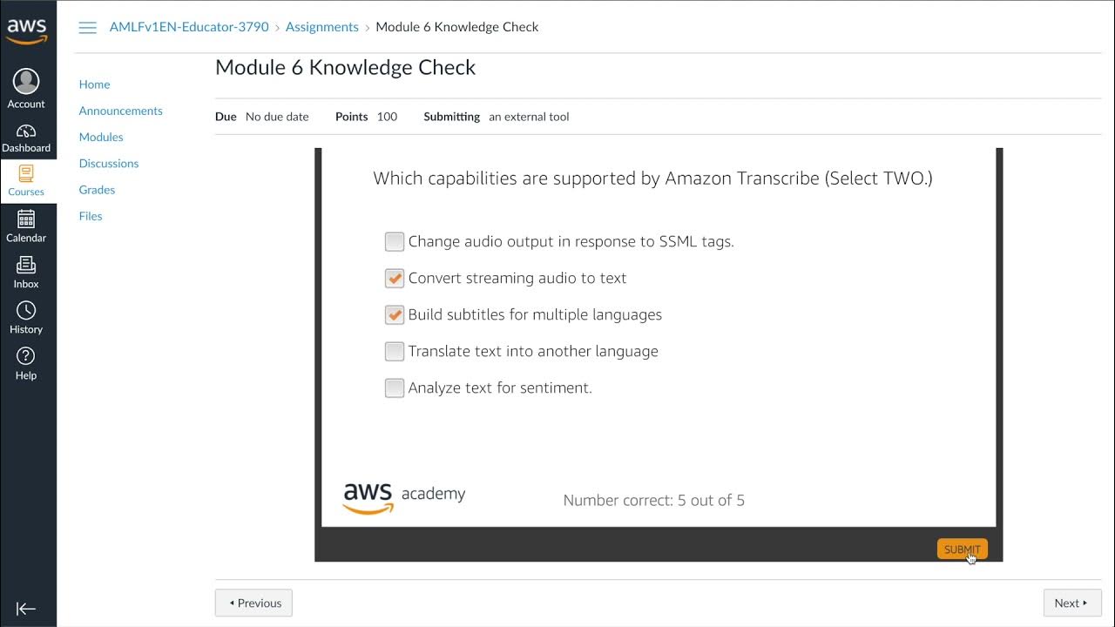Uncheck 'Convert streaming audio to text'
The width and height of the screenshot is (1115, 627).
395,278
